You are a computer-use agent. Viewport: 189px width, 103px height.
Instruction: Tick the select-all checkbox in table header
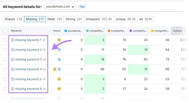5,31
